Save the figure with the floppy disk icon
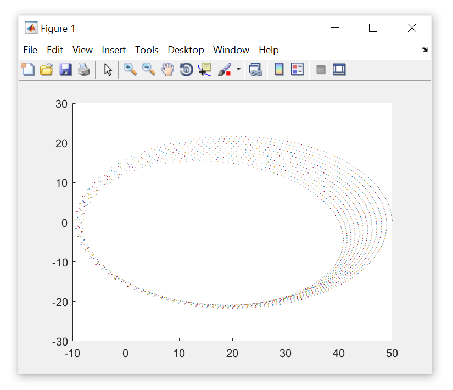This screenshot has width=453, height=390. click(x=65, y=70)
